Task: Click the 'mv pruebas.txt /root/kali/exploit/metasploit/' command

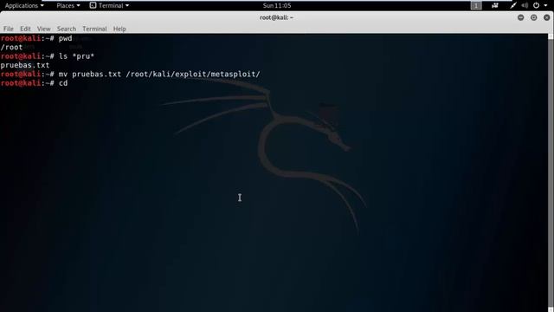Action: click(159, 75)
